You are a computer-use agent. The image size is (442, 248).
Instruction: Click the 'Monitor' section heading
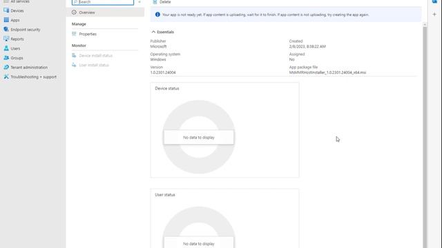click(x=79, y=45)
